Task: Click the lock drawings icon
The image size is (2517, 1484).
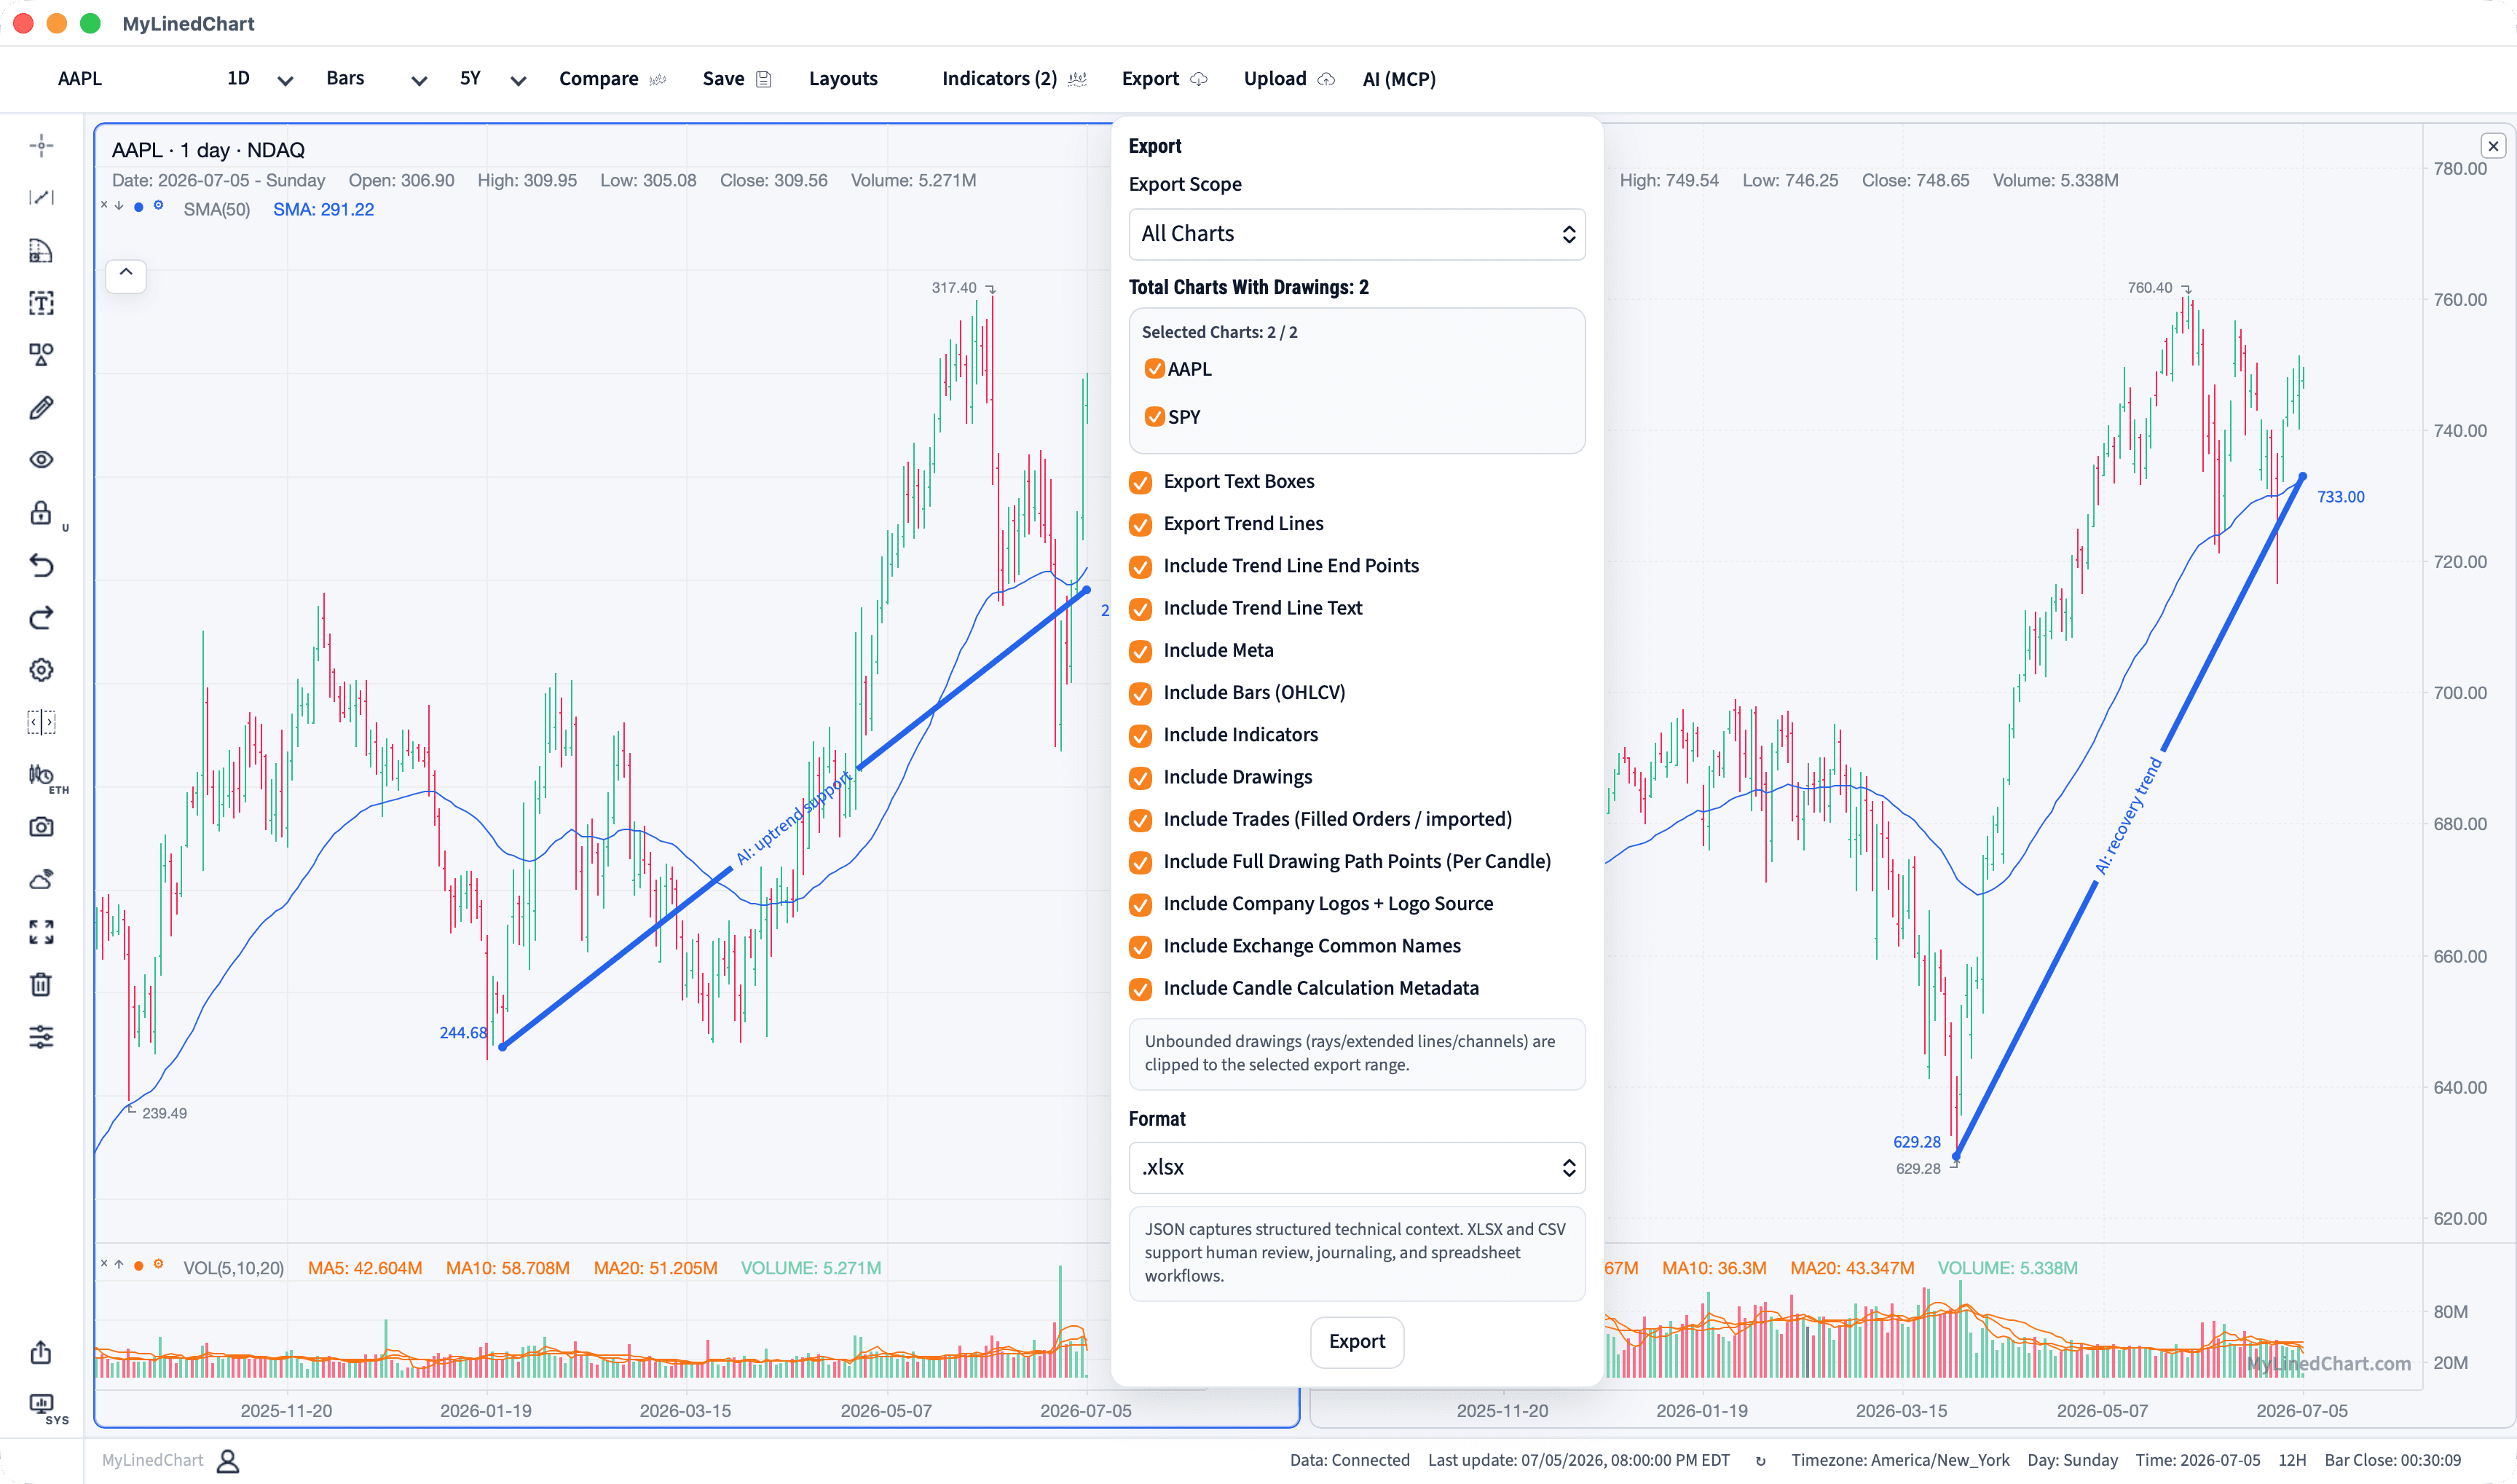Action: 41,513
